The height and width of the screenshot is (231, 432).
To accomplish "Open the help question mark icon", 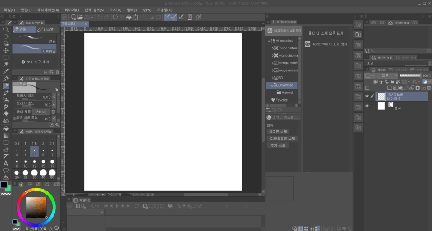I will (x=198, y=17).
